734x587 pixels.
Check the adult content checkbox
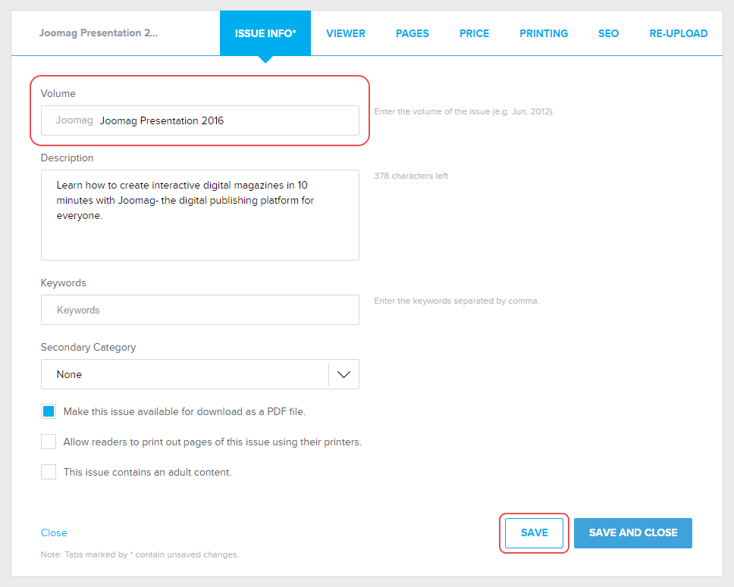click(x=49, y=472)
